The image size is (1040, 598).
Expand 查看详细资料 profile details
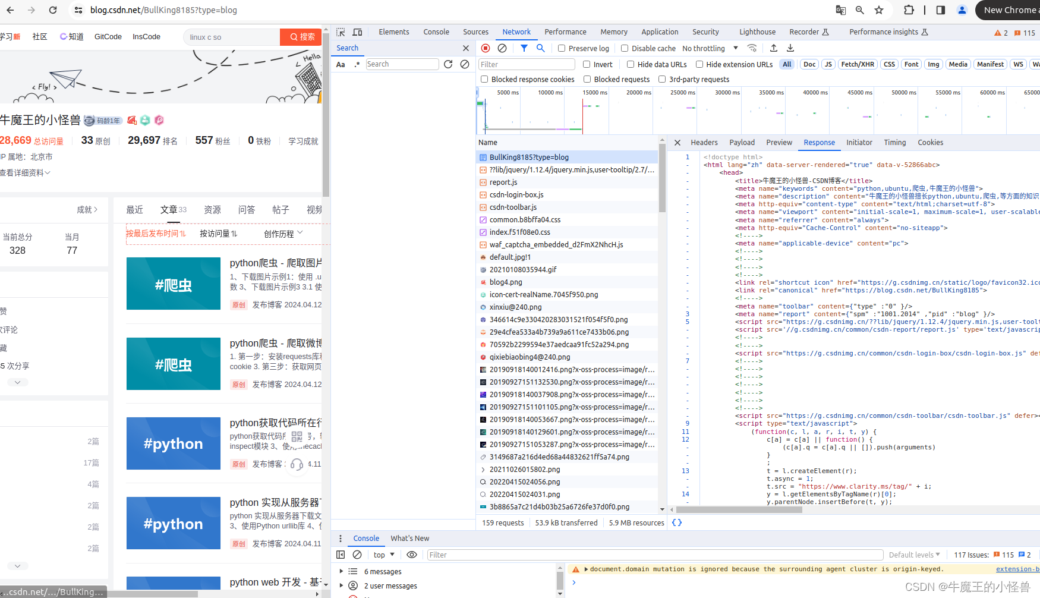(x=25, y=172)
